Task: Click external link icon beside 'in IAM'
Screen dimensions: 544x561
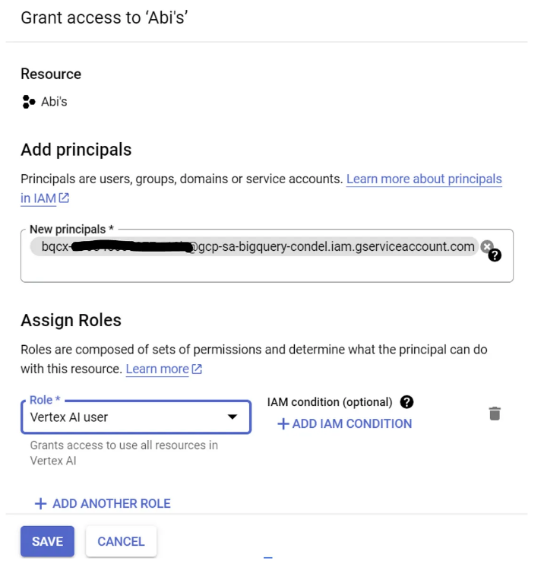Action: pos(65,198)
